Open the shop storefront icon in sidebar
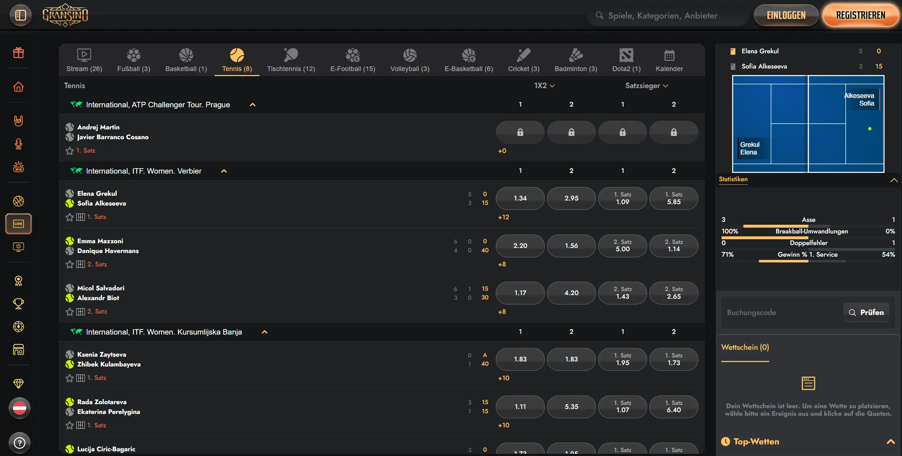The image size is (902, 456). [x=19, y=349]
